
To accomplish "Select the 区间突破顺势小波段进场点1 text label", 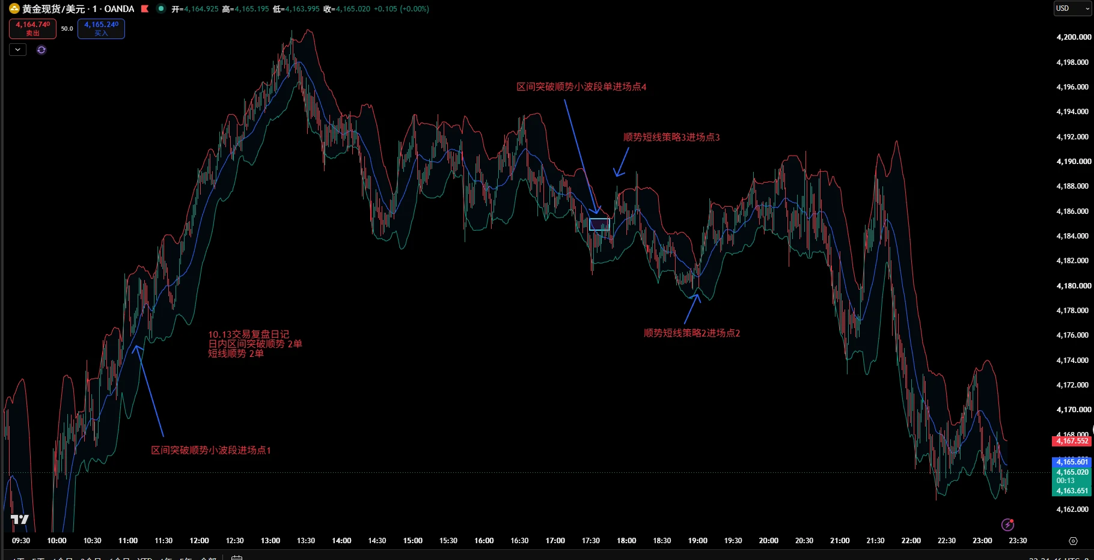I will click(x=211, y=450).
